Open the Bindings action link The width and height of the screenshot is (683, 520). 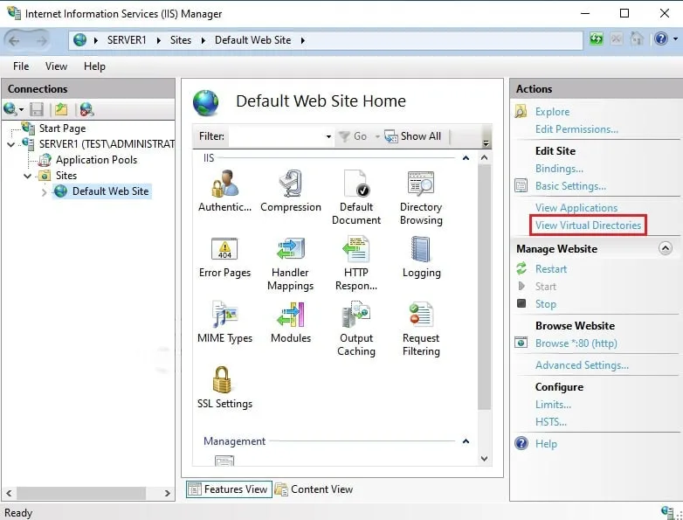(559, 169)
